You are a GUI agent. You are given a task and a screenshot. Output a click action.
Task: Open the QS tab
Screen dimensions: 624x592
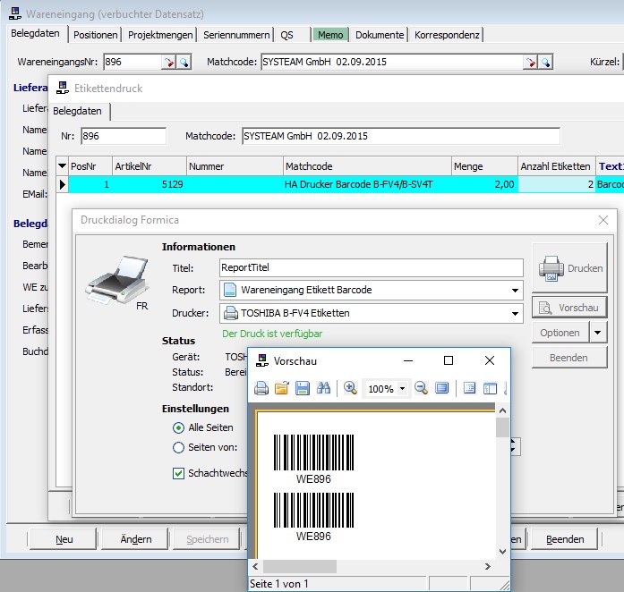pos(286,35)
